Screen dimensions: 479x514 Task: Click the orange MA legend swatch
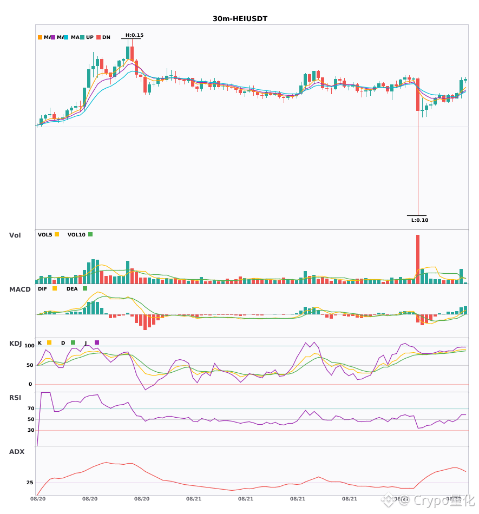coord(40,37)
